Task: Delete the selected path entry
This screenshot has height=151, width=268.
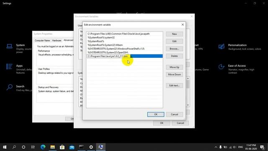Action: [x=174, y=56]
